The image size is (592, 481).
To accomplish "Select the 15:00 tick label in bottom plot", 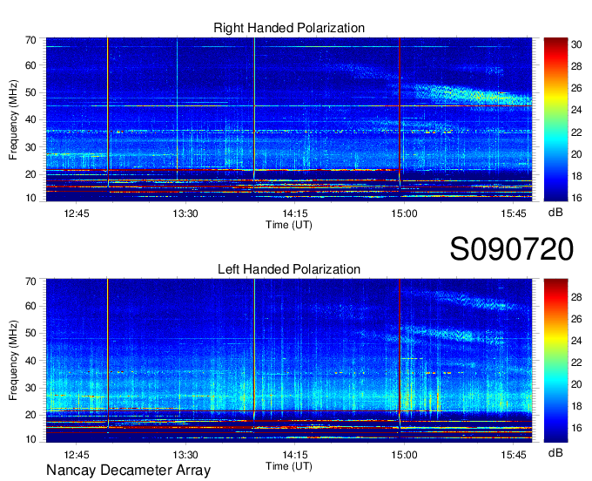I will tap(404, 455).
